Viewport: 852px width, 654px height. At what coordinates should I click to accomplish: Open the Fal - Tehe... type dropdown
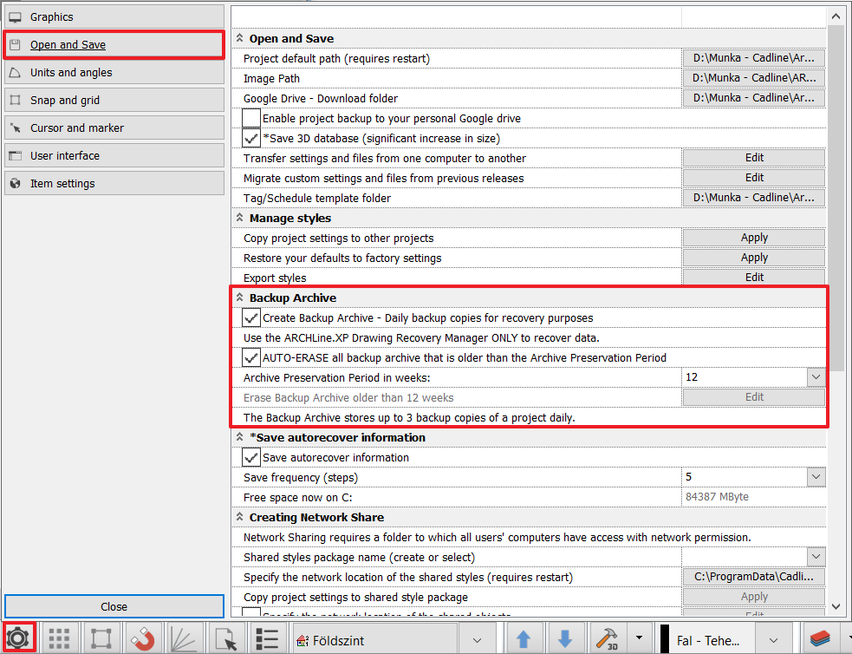pyautogui.click(x=774, y=640)
